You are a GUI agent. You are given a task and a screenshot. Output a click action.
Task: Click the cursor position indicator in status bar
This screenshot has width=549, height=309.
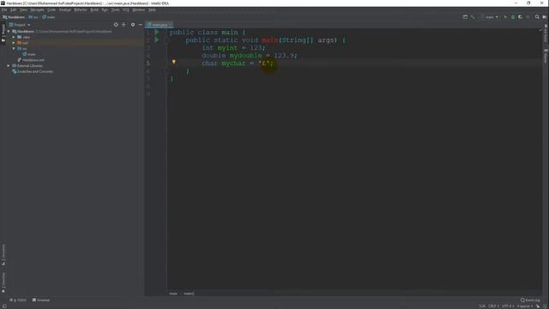tap(482, 306)
